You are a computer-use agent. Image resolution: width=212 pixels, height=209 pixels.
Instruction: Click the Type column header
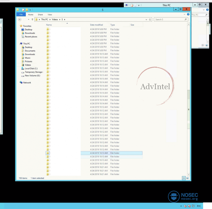click(113, 25)
